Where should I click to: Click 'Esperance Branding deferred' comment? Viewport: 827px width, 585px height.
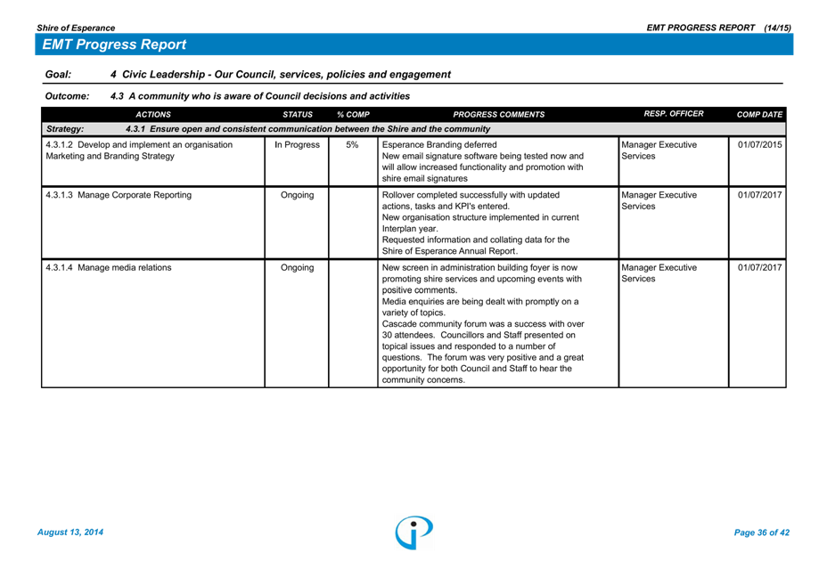point(439,144)
